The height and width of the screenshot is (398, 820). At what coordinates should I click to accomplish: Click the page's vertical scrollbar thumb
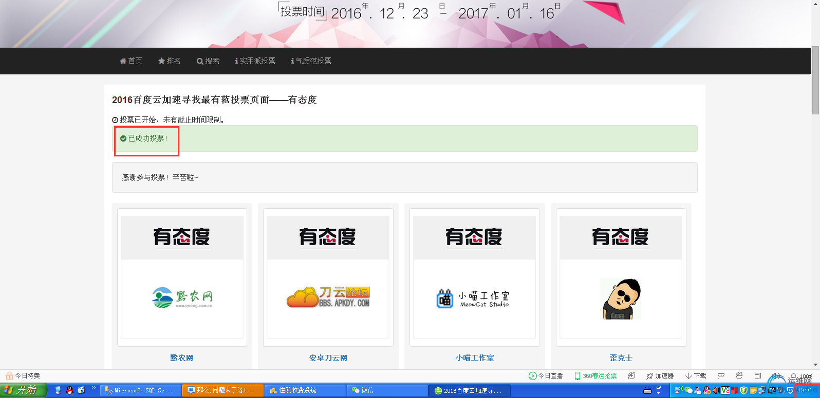(x=815, y=80)
